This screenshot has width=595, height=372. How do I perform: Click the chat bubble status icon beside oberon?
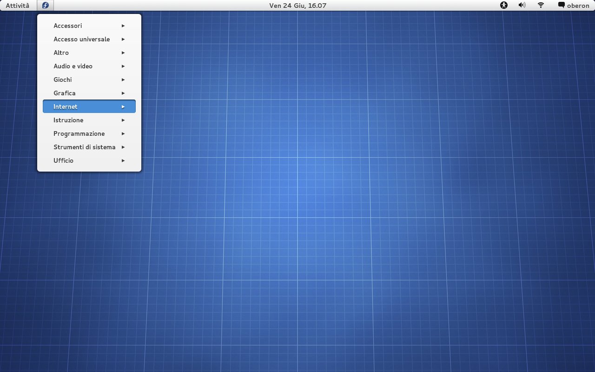click(x=562, y=6)
